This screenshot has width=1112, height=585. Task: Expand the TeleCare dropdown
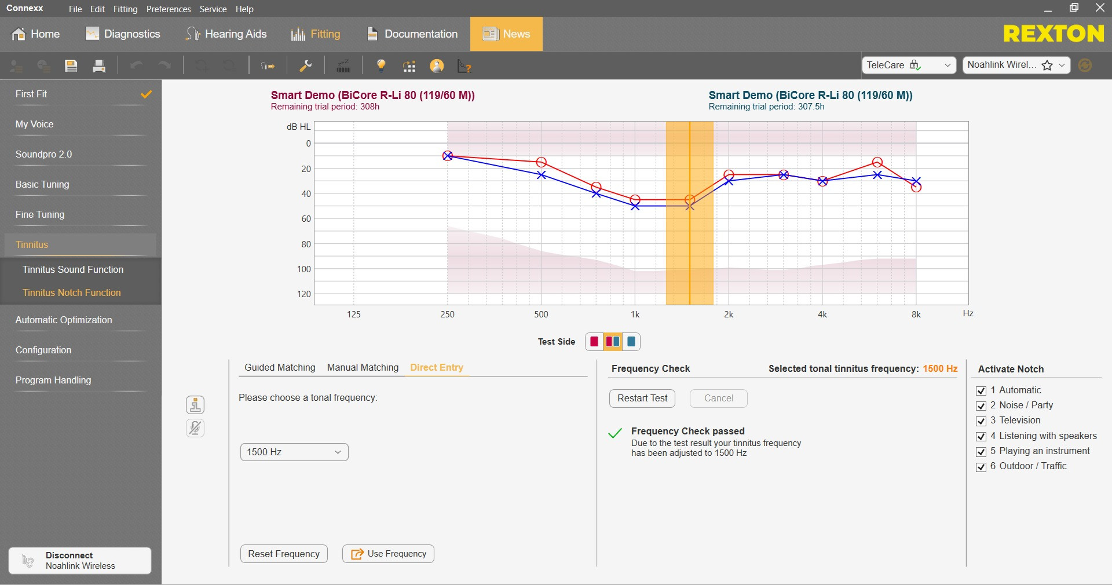click(908, 65)
